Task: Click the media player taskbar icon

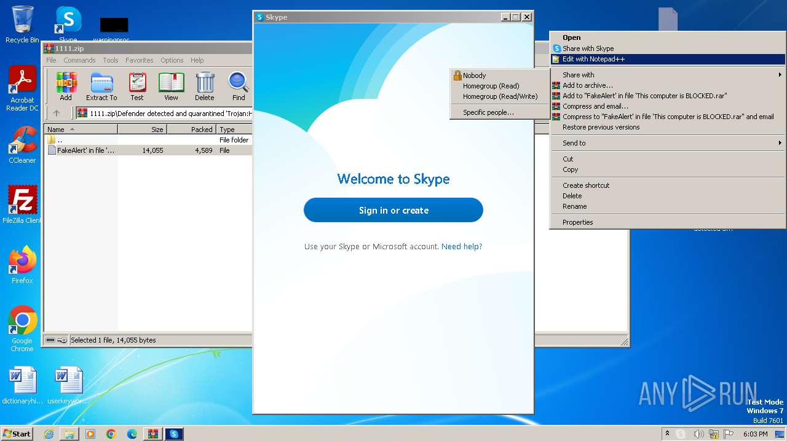Action: (x=90, y=434)
